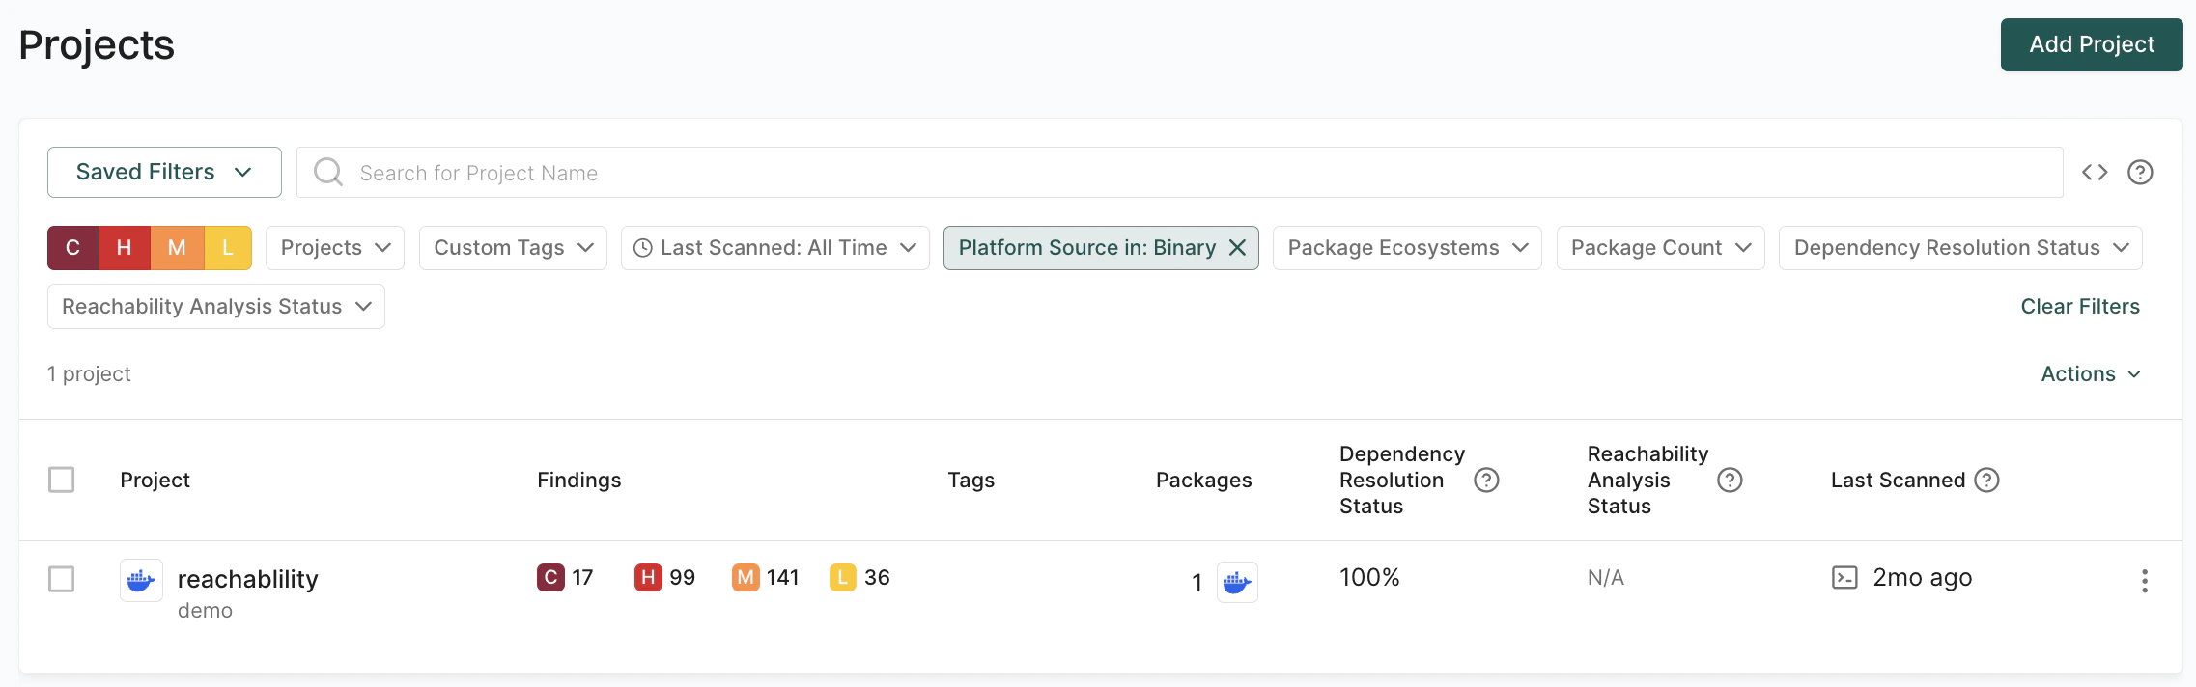Click the Tags column header
This screenshot has height=687, width=2196.
[x=971, y=480]
